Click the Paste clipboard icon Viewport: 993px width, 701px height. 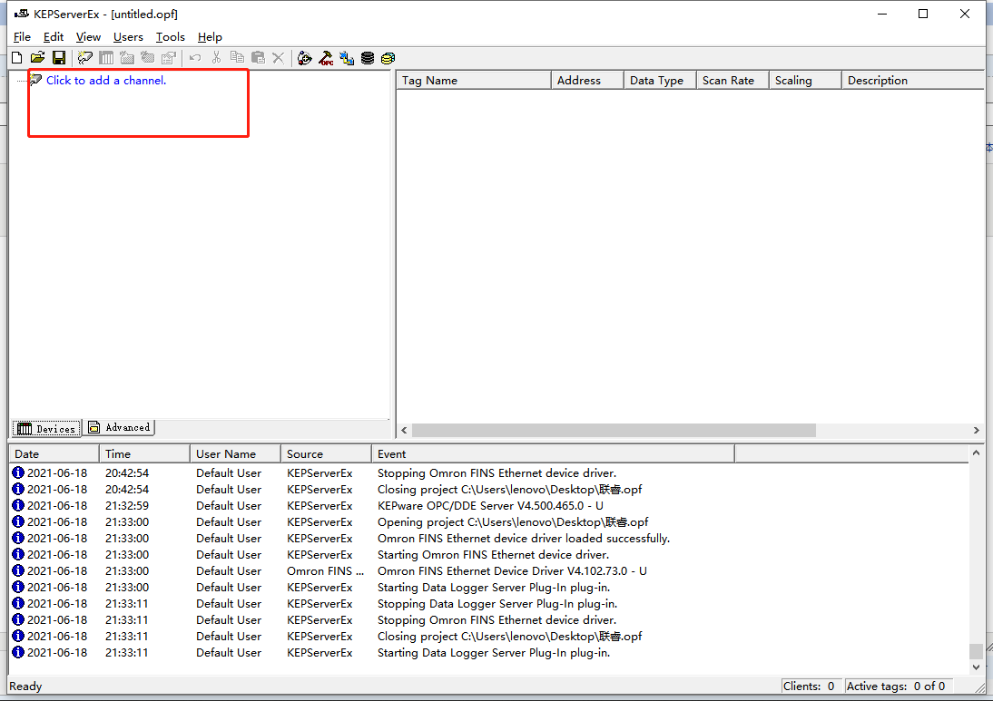click(x=258, y=58)
